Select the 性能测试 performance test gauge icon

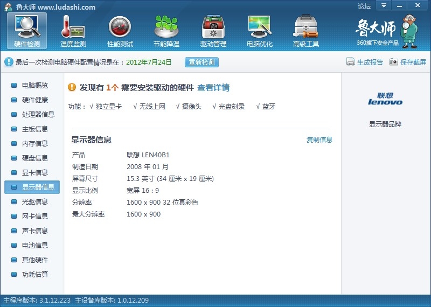[x=120, y=30]
